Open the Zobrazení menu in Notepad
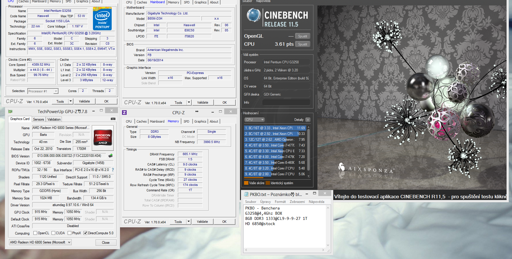 coord(297,202)
